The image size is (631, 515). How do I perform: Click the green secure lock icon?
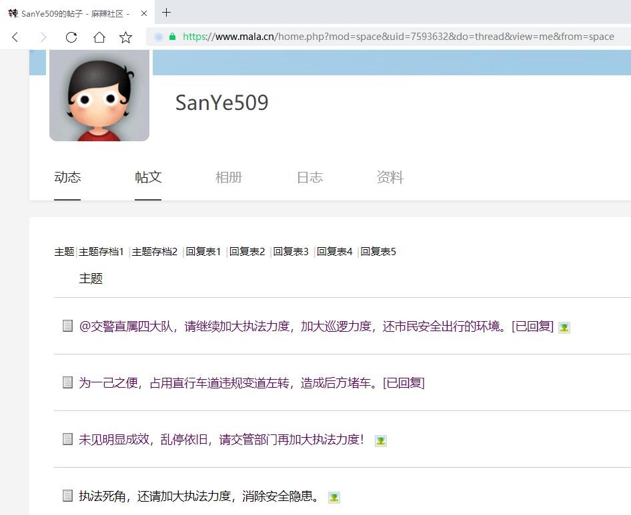pyautogui.click(x=172, y=37)
